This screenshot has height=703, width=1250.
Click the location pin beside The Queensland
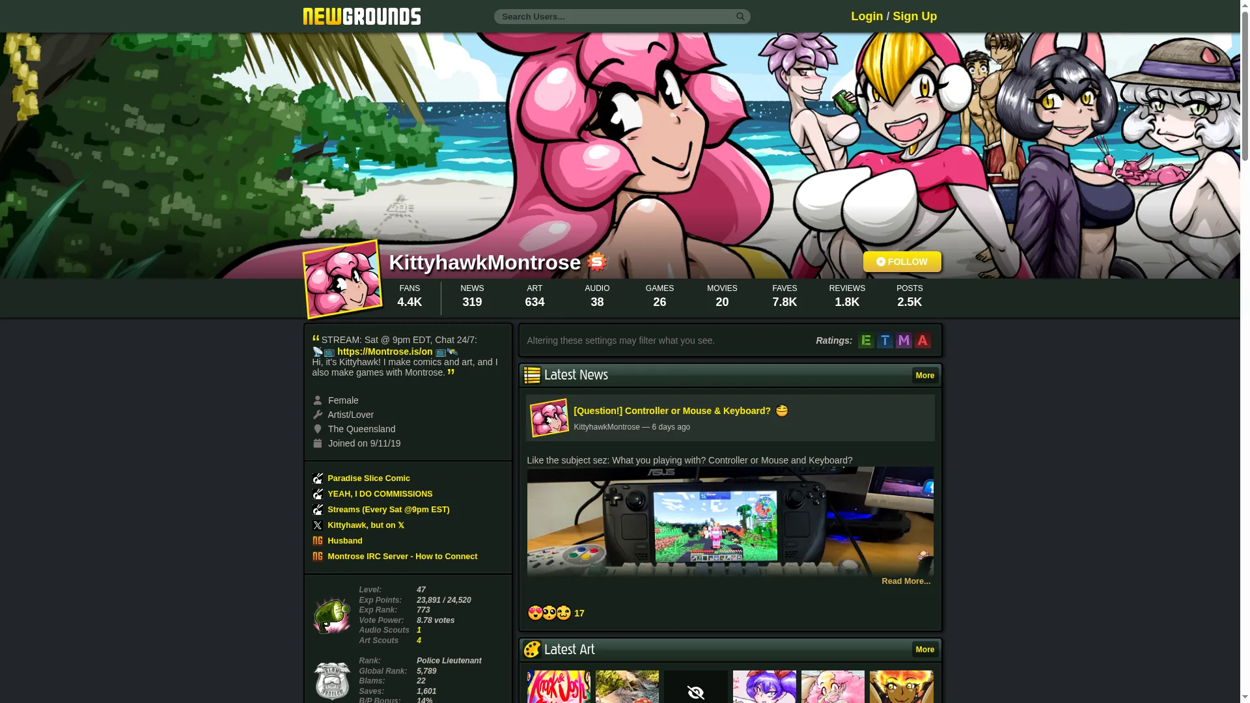(x=318, y=429)
